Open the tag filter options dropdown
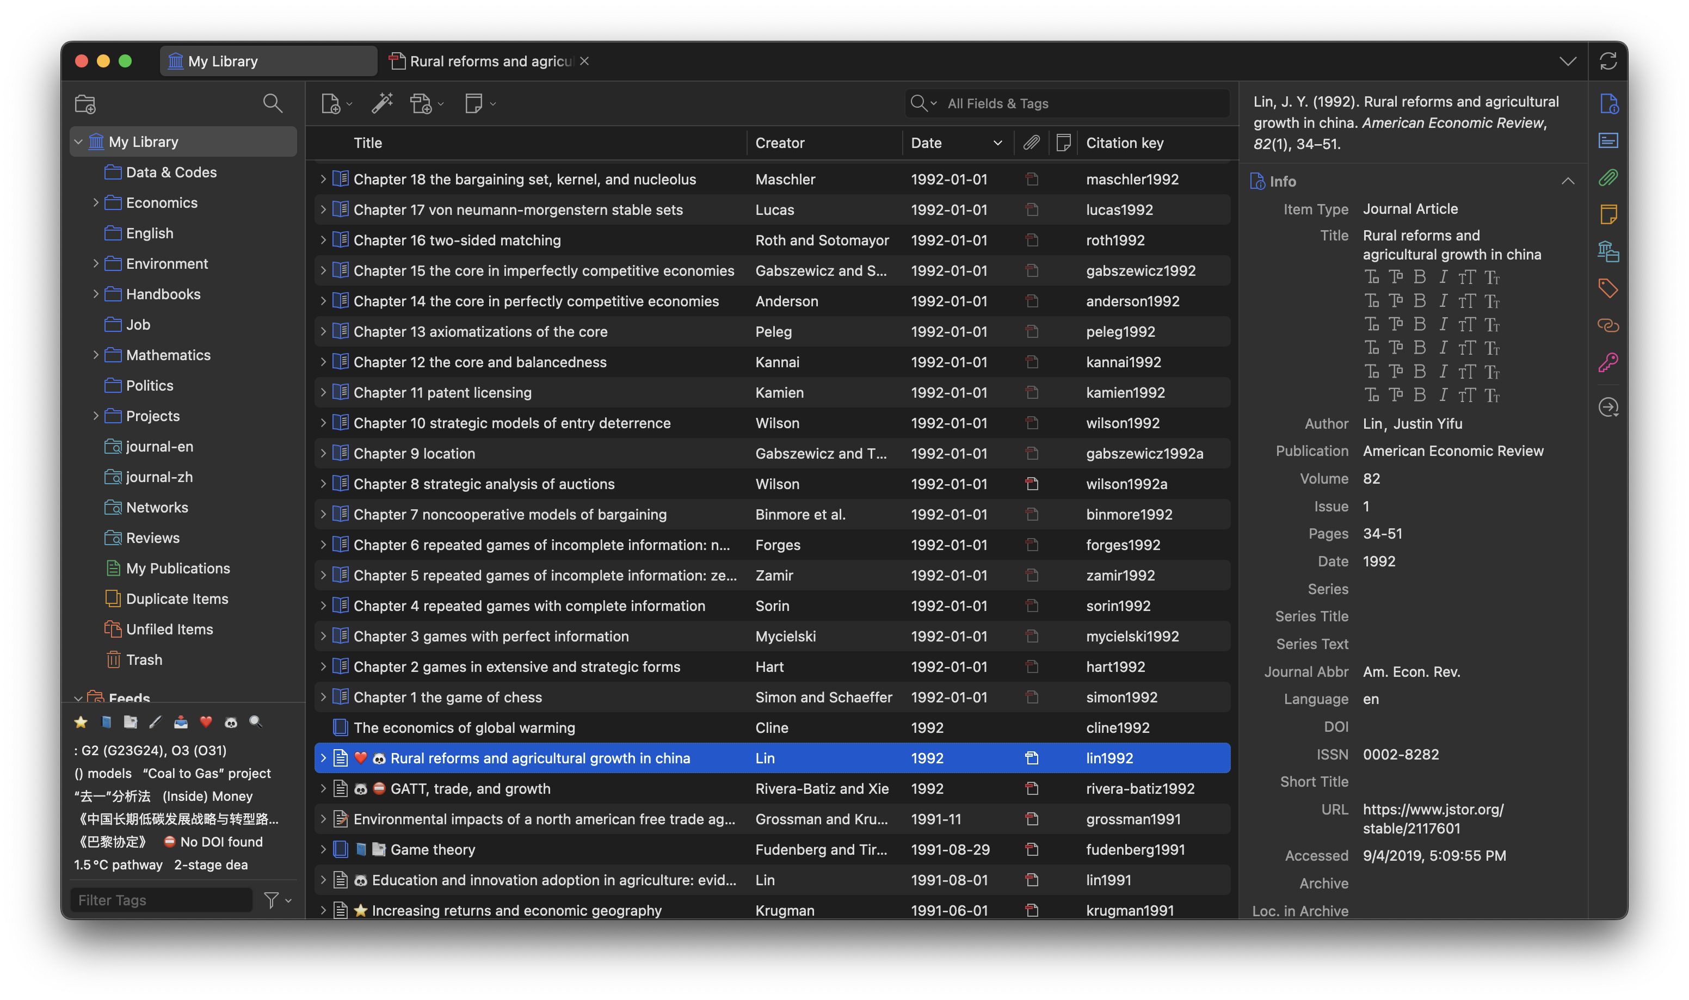1689x1000 pixels. [x=278, y=899]
